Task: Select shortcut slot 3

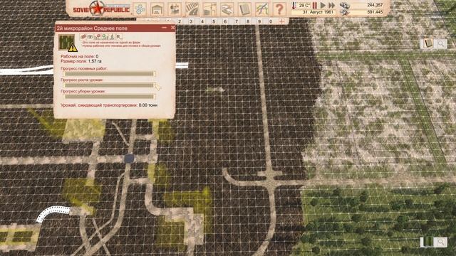Action: coord(191,21)
